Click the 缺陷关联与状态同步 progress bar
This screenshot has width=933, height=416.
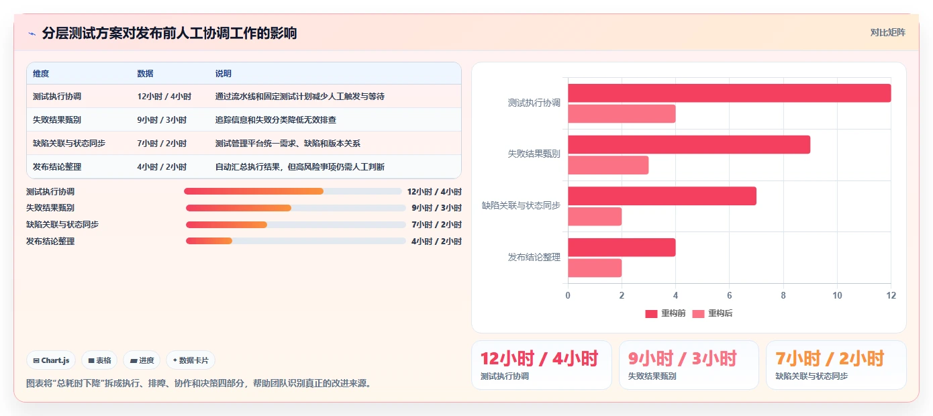(x=296, y=225)
